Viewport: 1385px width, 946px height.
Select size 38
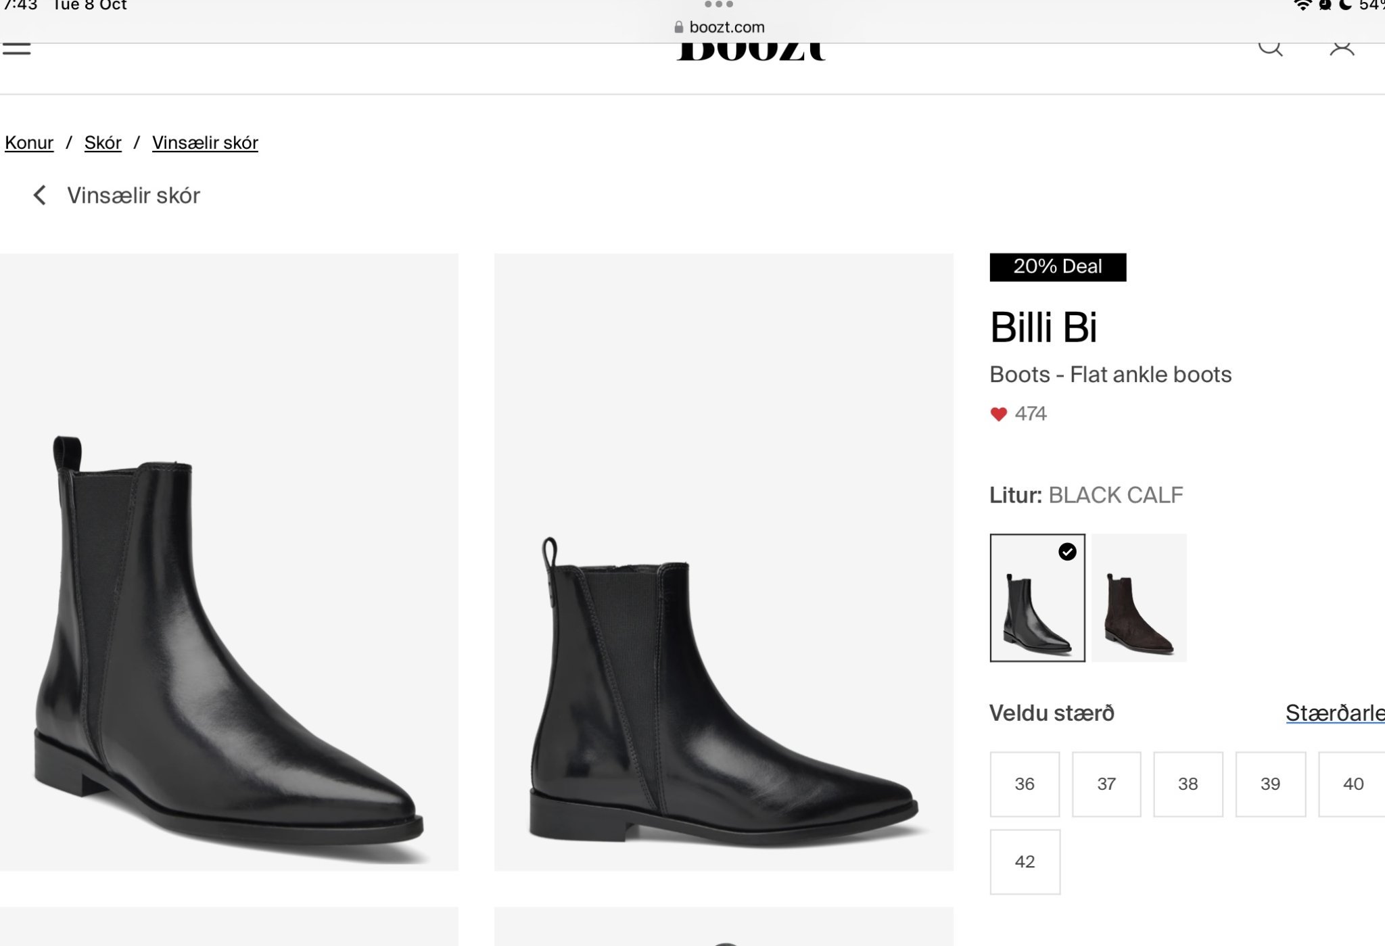(x=1188, y=784)
